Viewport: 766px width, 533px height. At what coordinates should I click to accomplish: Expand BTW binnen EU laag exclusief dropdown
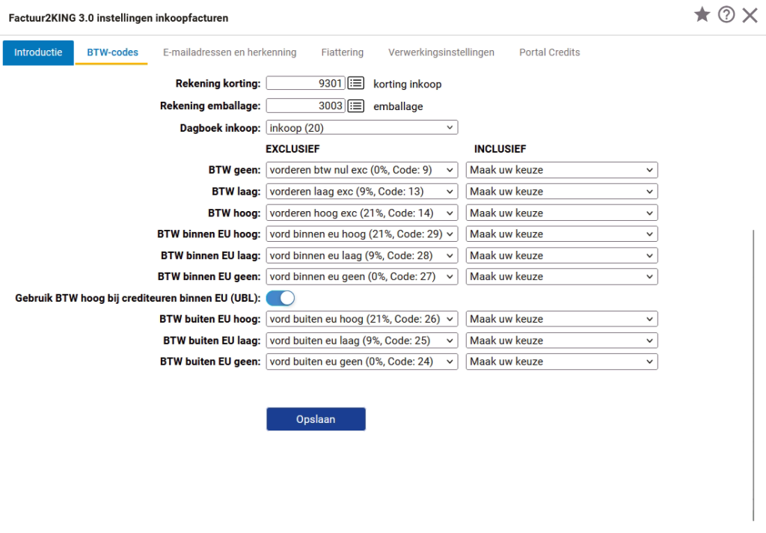point(361,255)
